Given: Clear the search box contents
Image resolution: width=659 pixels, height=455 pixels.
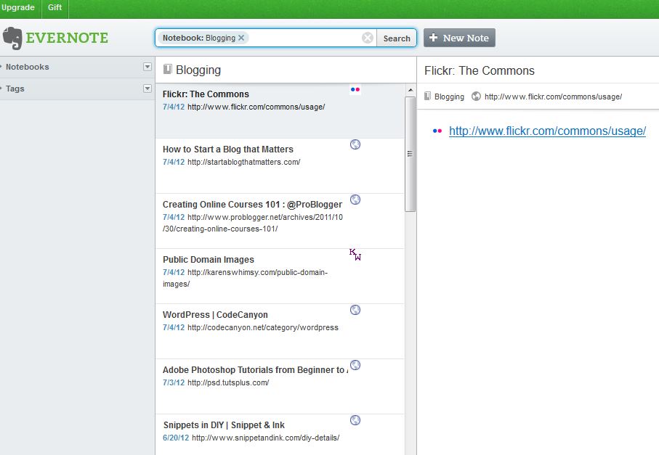Looking at the screenshot, I should coord(368,38).
